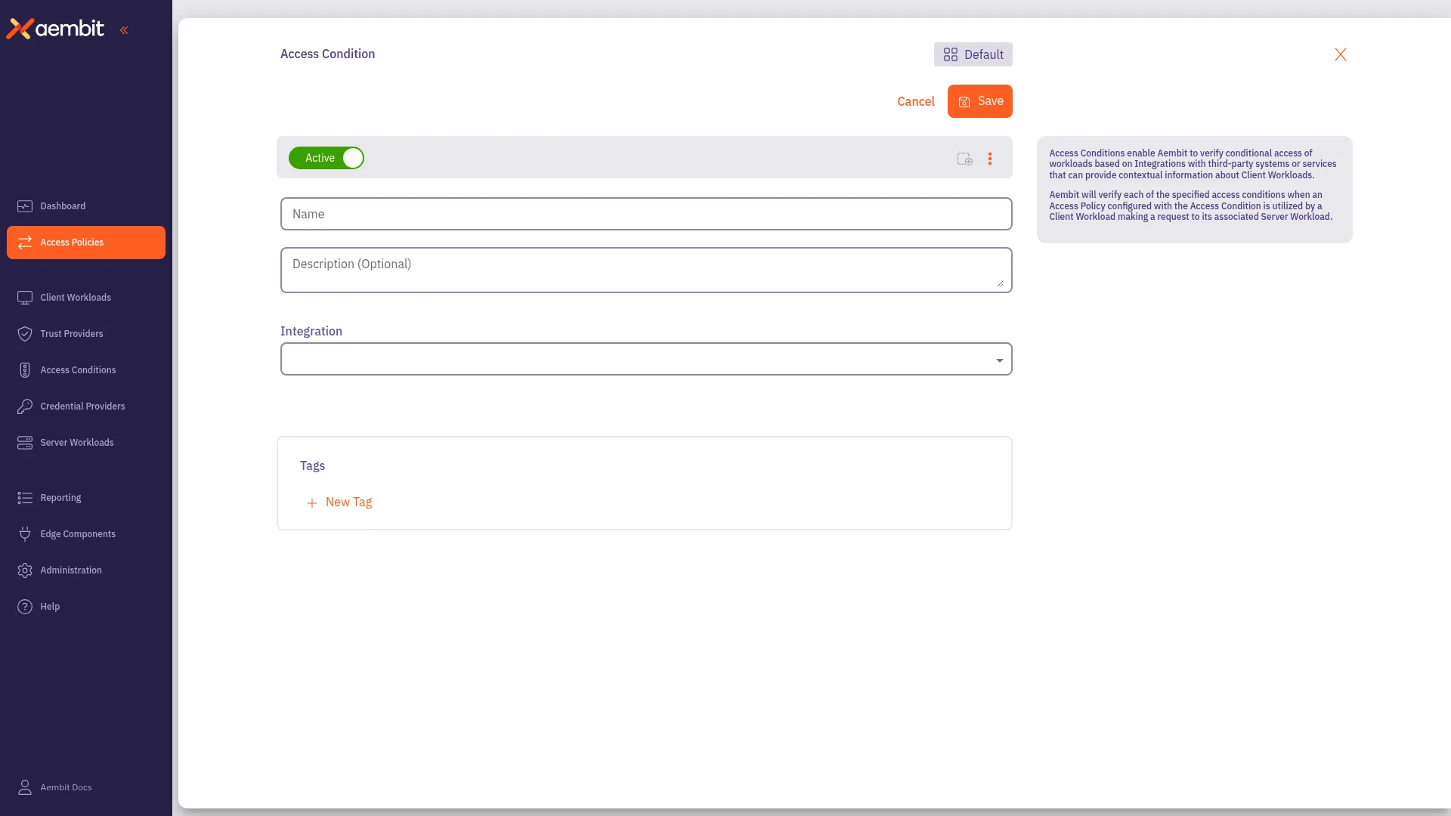This screenshot has width=1451, height=816.
Task: Grab the Description textarea resize handle
Action: point(1000,283)
